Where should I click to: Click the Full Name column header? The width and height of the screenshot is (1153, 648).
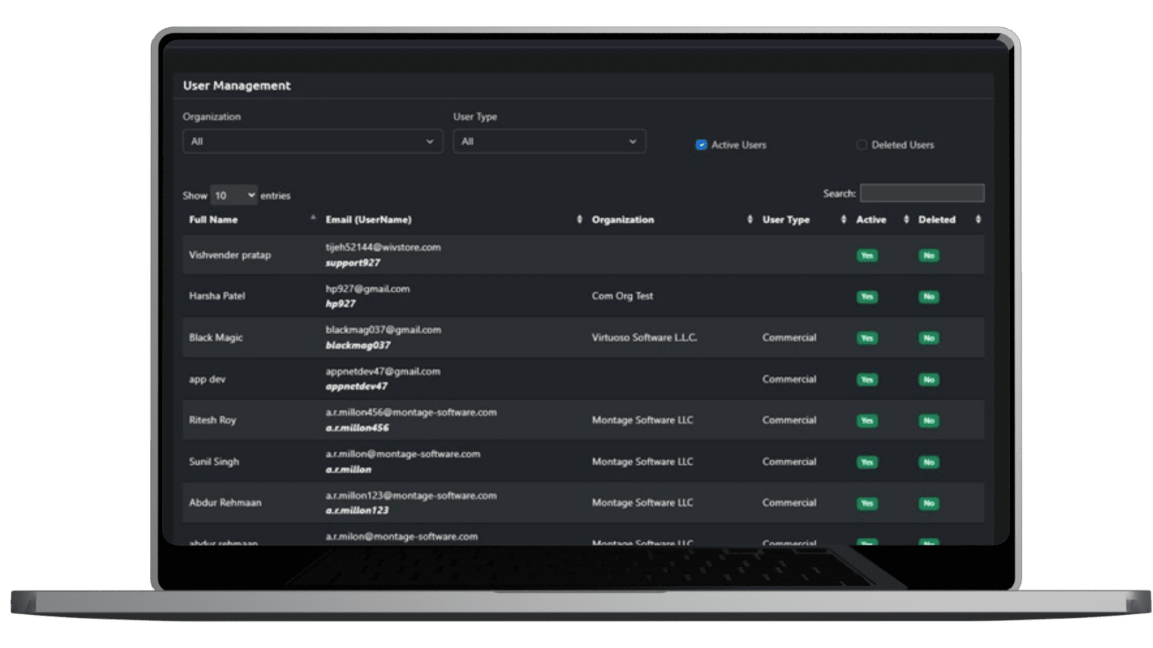[x=213, y=220]
